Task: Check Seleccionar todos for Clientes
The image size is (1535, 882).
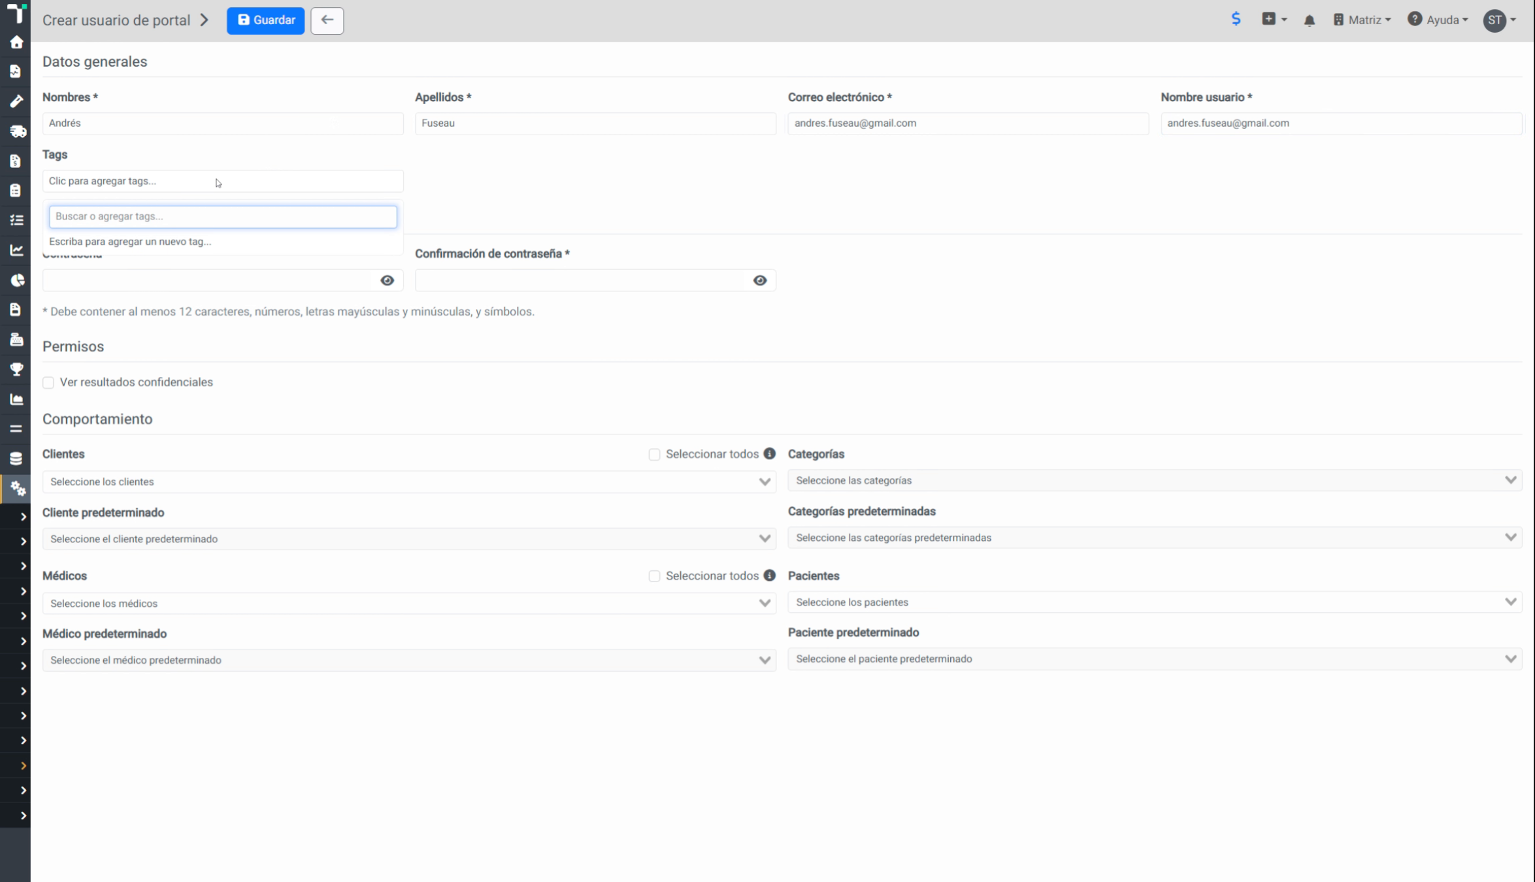Action: pyautogui.click(x=654, y=454)
